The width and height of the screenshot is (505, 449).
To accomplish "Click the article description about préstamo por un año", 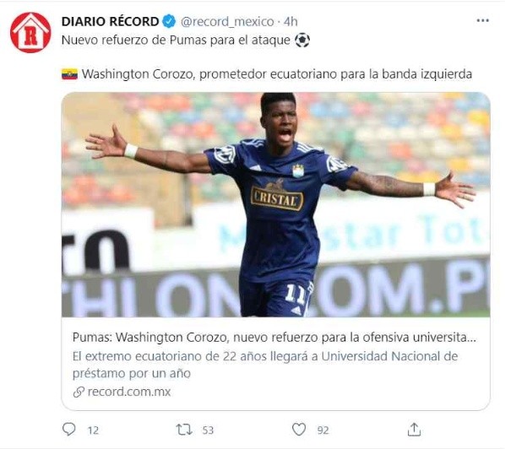I will pyautogui.click(x=265, y=365).
